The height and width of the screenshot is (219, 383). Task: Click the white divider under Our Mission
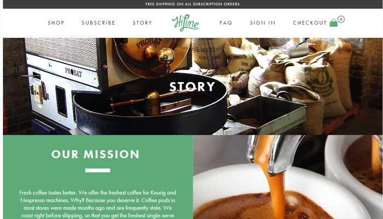[98, 170]
